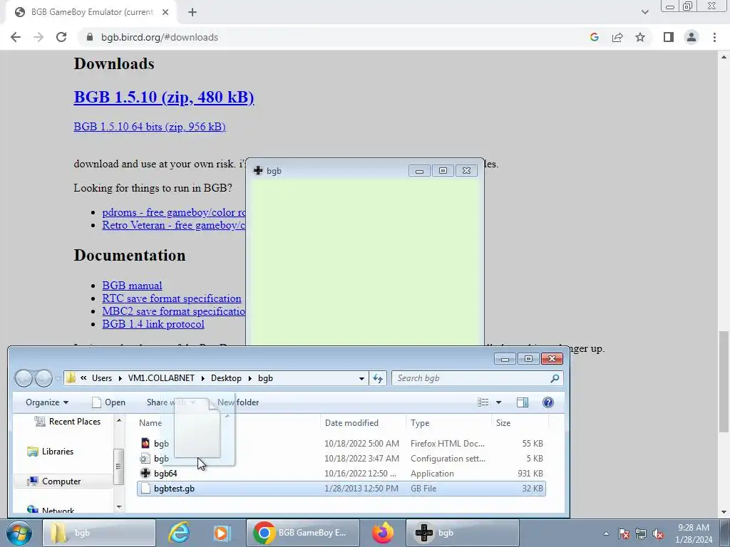Close the BGB GameBoy Emulator tab
Viewport: 730px width, 547px height.
(165, 12)
